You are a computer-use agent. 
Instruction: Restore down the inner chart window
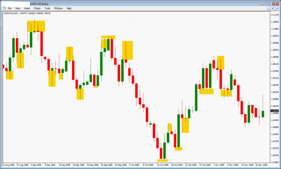coord(273,9)
